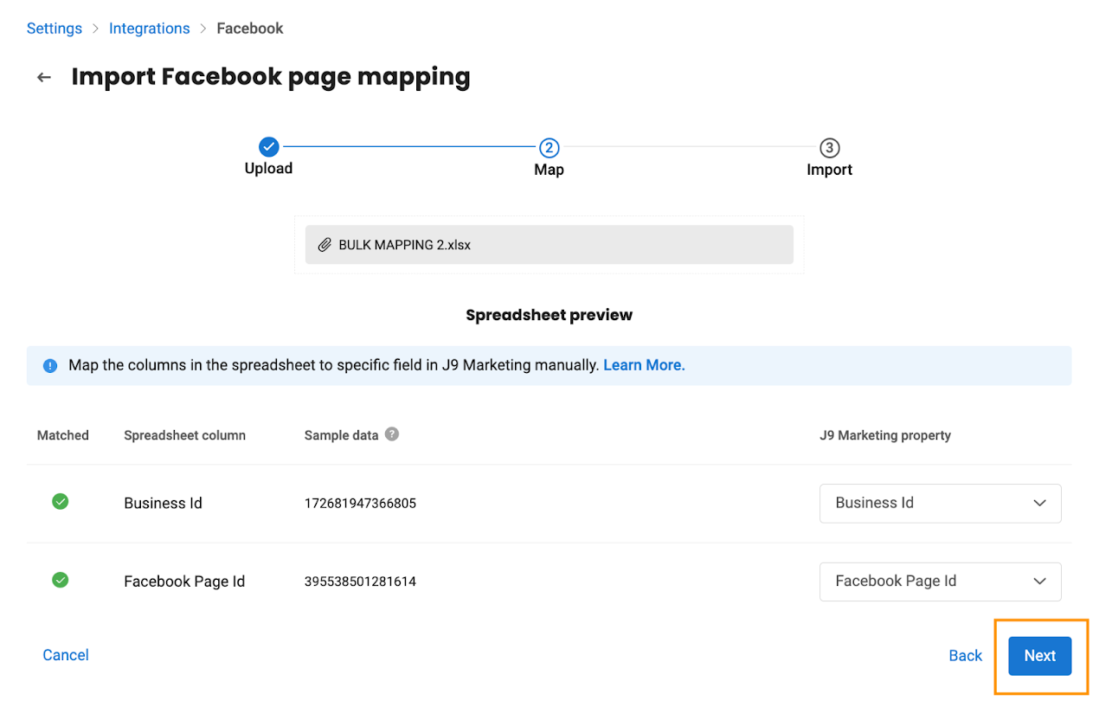Click the Facebook Page Id spreadsheet column name

pyautogui.click(x=184, y=582)
